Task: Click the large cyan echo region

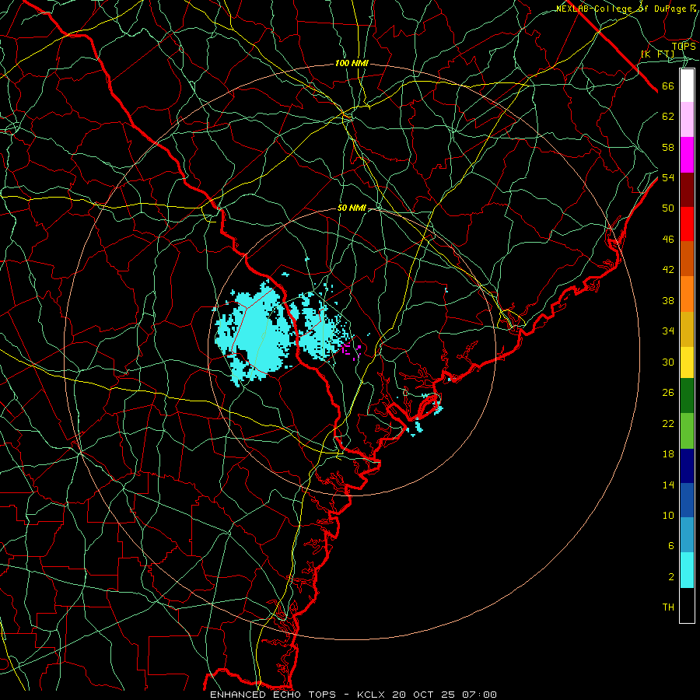Action: 261,333
